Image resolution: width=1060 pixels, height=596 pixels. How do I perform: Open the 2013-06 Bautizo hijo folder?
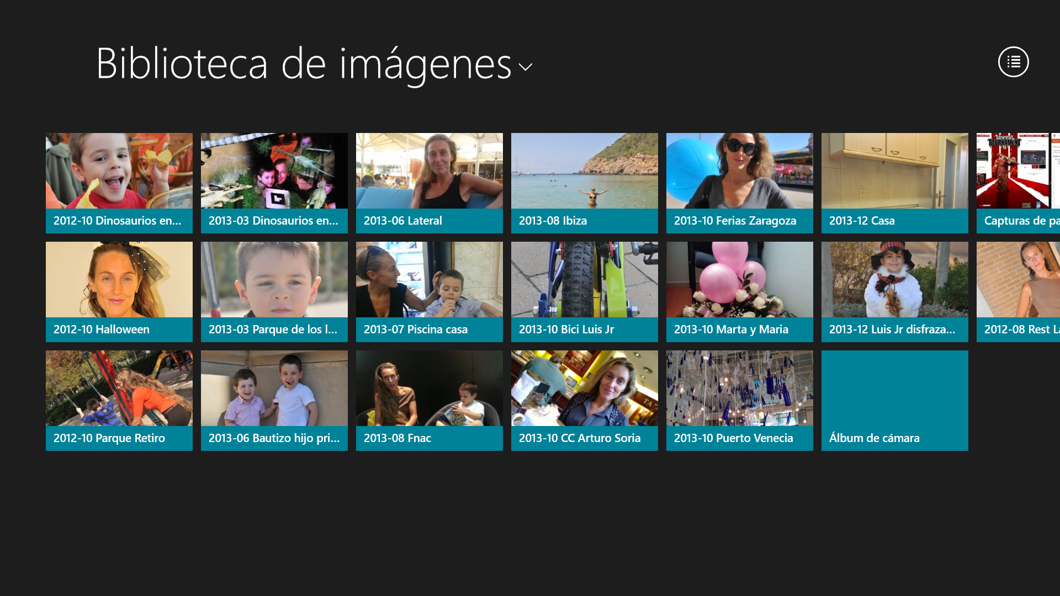click(x=274, y=400)
